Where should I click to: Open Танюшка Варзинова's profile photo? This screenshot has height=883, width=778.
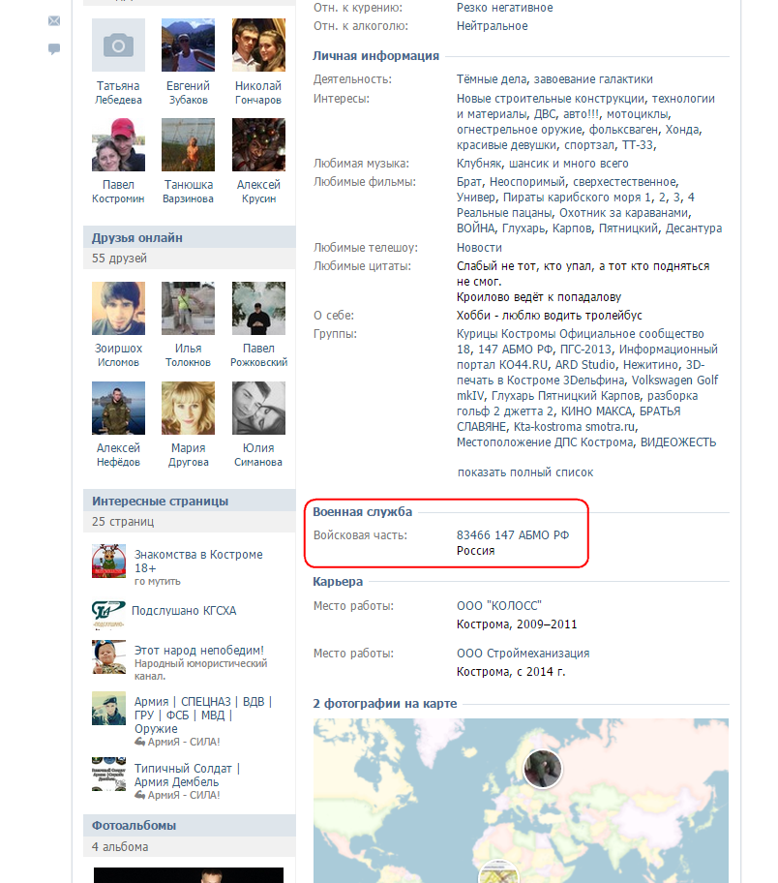[x=188, y=144]
